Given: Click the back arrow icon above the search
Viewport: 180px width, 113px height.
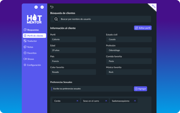Looking at the screenshot, I should pyautogui.click(x=52, y=7).
